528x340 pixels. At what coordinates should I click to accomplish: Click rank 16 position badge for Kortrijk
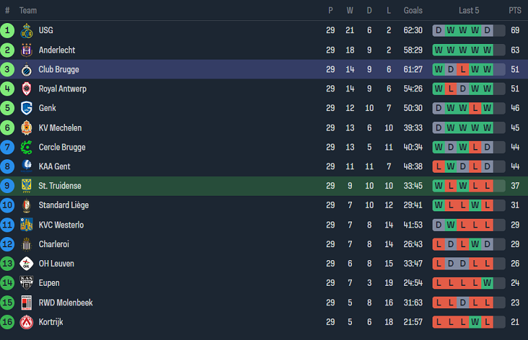pos(7,322)
